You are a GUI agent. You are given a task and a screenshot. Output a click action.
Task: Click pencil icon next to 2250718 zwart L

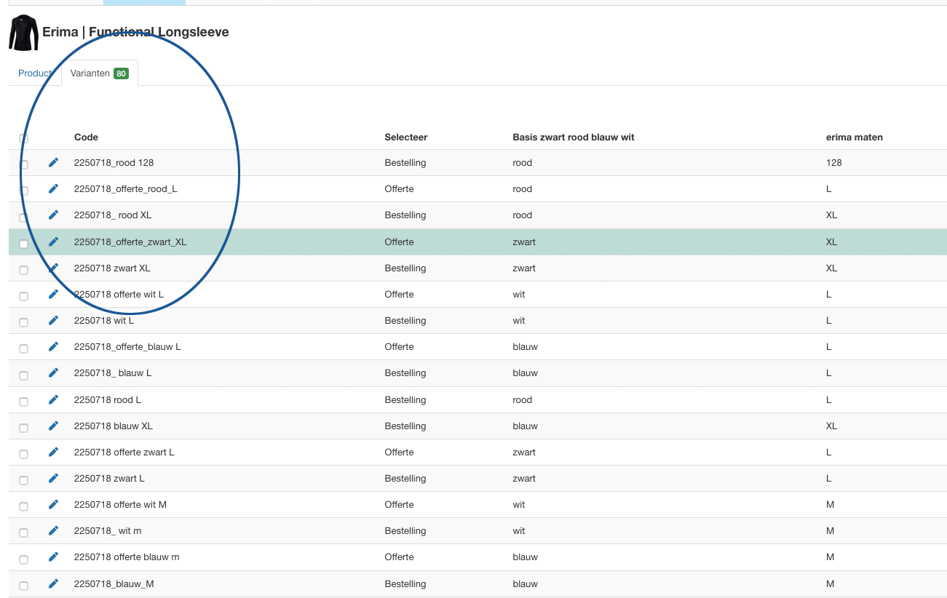[x=53, y=478]
